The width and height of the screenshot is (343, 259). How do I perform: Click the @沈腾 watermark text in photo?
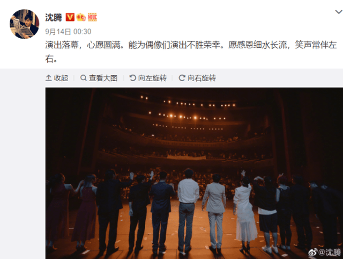coord(330,252)
